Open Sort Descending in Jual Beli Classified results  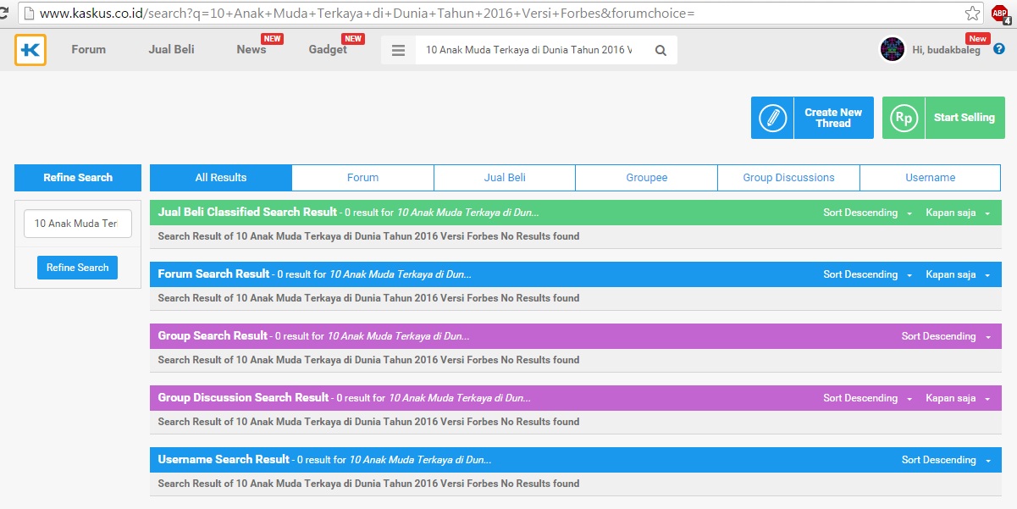coord(867,213)
